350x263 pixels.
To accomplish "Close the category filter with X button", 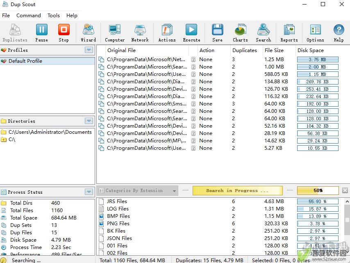I will click(345, 190).
